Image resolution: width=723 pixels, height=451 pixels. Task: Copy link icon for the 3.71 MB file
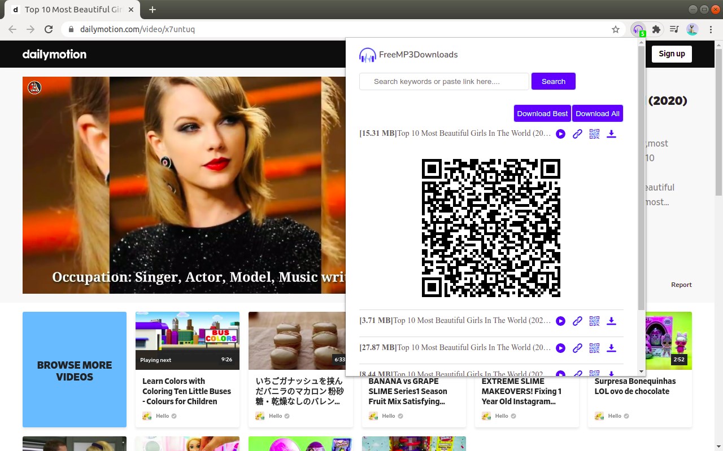tap(577, 321)
